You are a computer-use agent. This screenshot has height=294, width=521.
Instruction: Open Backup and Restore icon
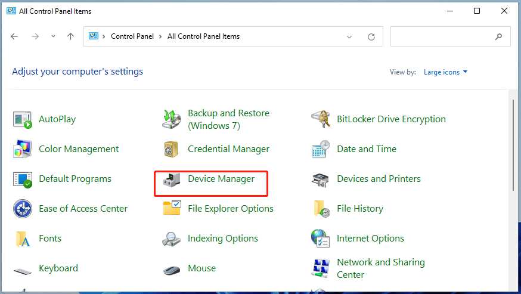coord(172,119)
